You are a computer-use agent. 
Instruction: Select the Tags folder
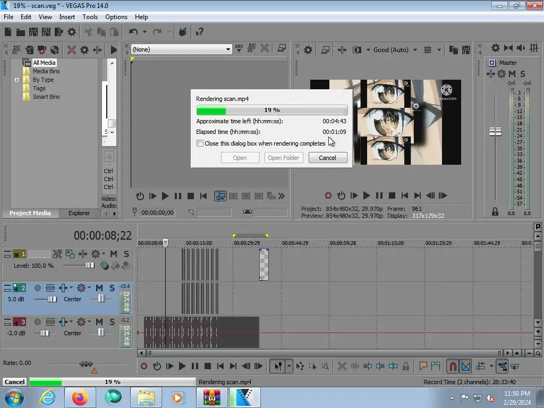point(39,88)
